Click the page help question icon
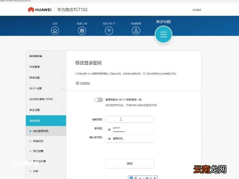Image resolution: width=239 pixels, height=179 pixels. coord(77,83)
